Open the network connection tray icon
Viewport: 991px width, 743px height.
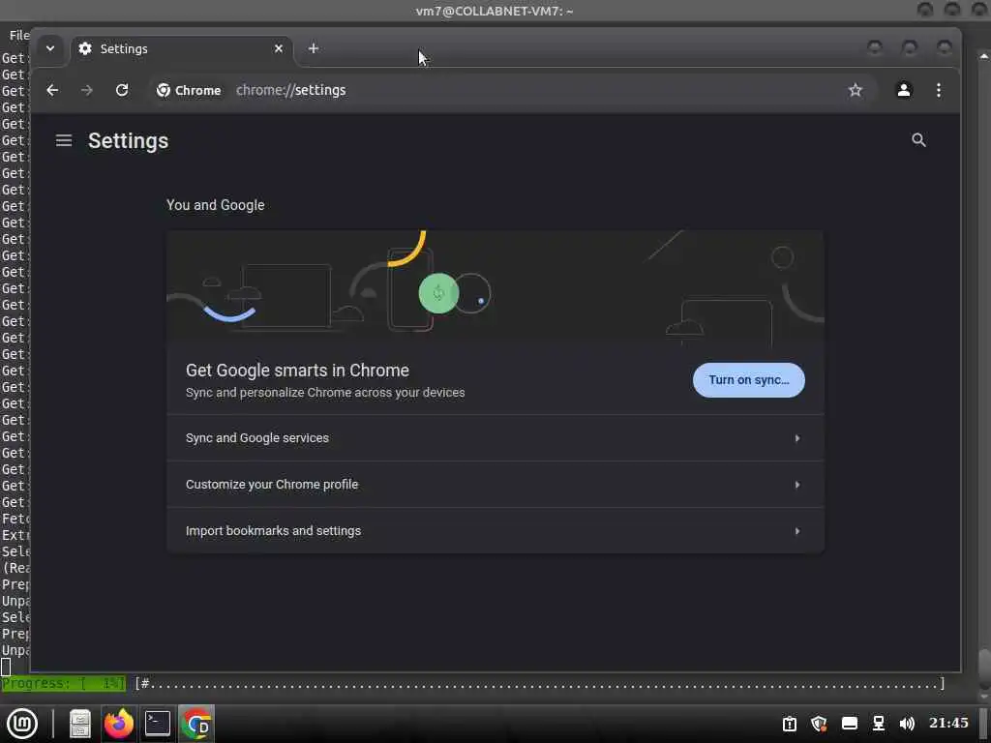click(879, 724)
